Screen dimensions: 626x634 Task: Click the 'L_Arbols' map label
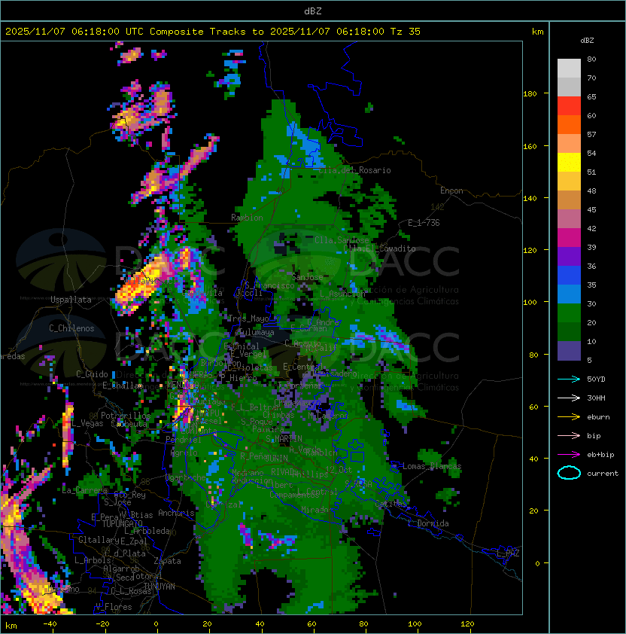93,560
